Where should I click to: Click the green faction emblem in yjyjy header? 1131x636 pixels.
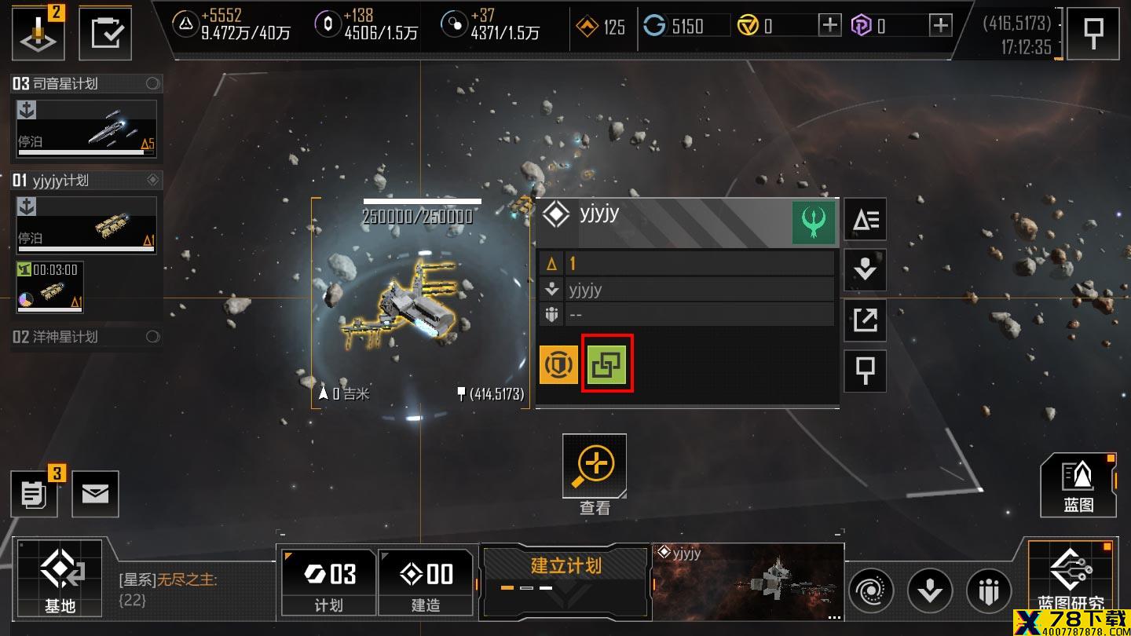[813, 222]
